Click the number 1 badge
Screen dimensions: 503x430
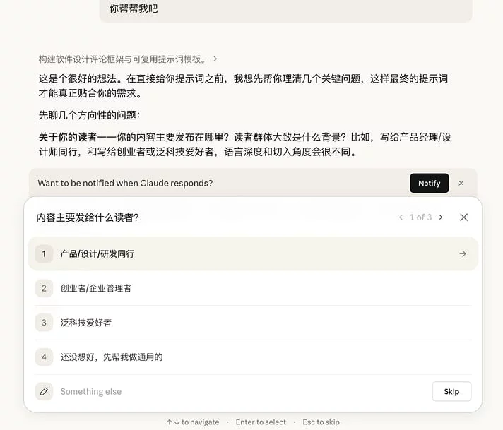coord(44,254)
